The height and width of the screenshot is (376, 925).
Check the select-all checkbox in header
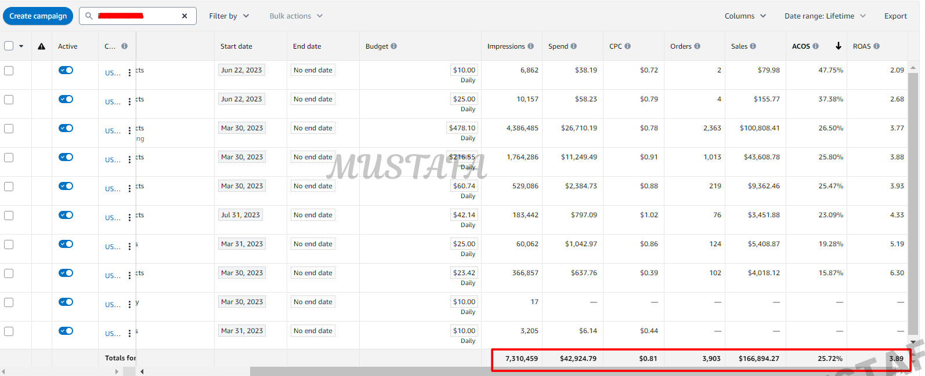coord(9,46)
